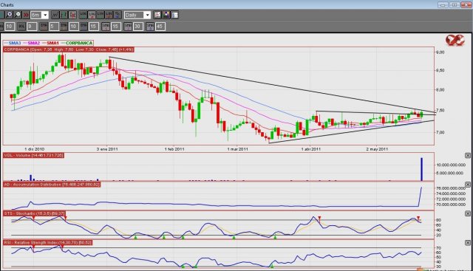Click the red double-arrow scroll forward icon
The width and height of the screenshot is (473, 271).
(x=27, y=15)
